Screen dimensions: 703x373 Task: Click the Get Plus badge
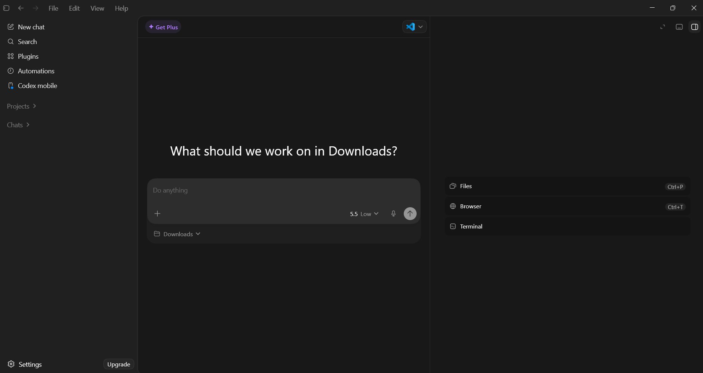click(163, 27)
